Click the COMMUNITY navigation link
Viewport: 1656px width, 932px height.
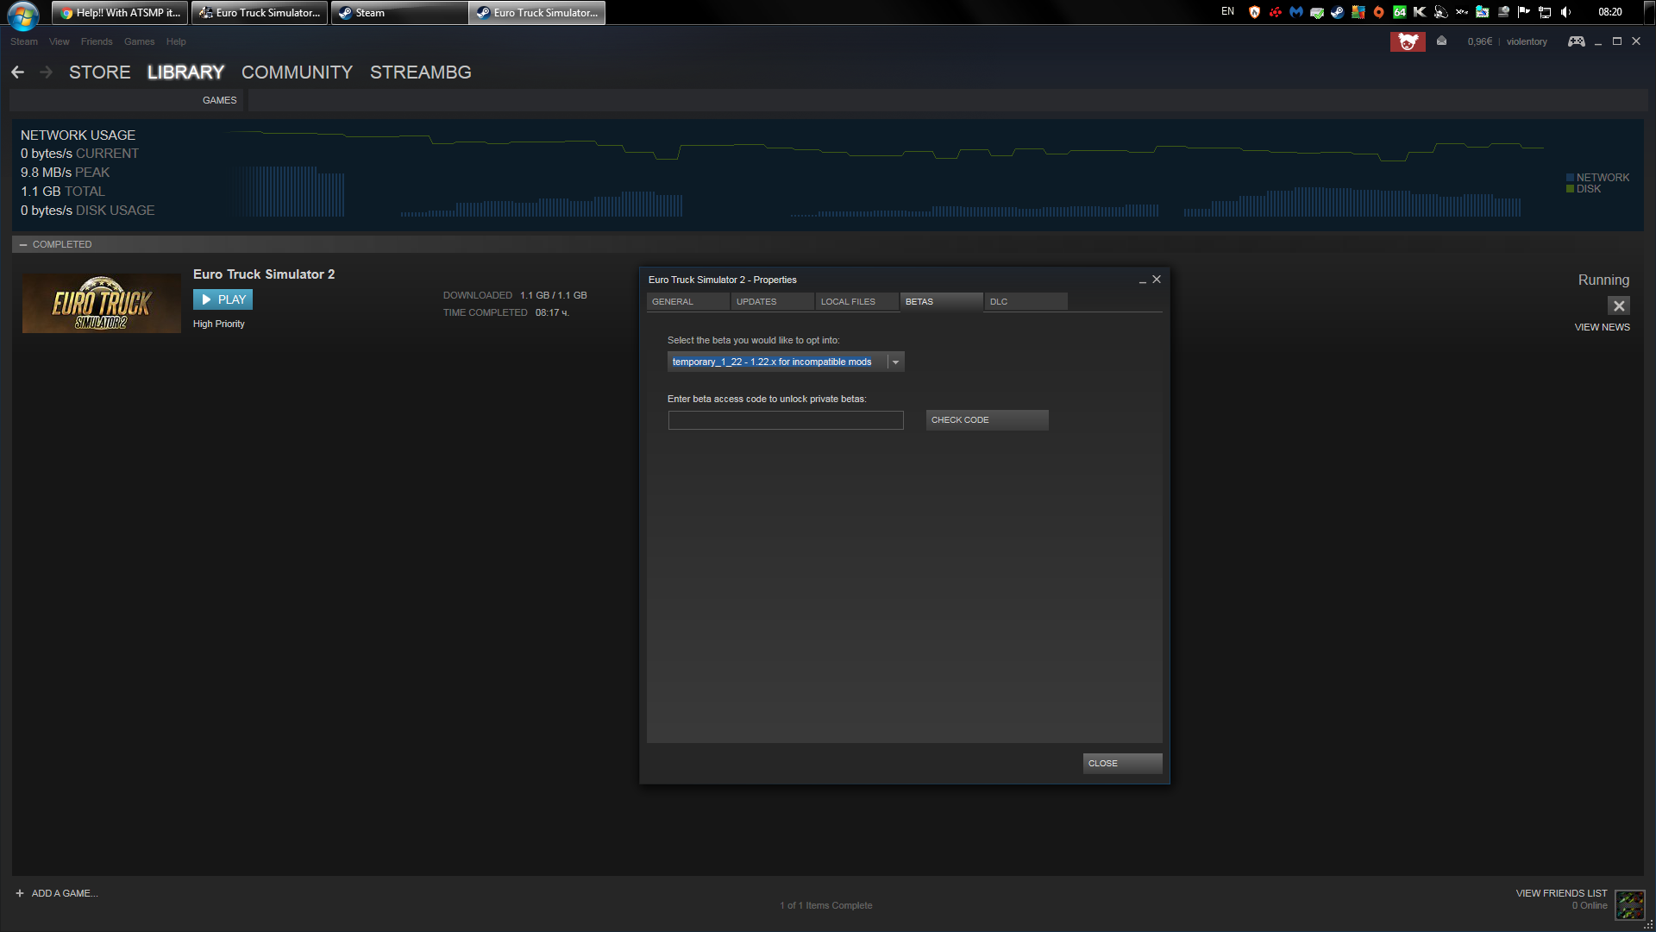[x=297, y=72]
